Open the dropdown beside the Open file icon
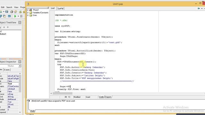205x115 pixels. (x=4, y=12)
